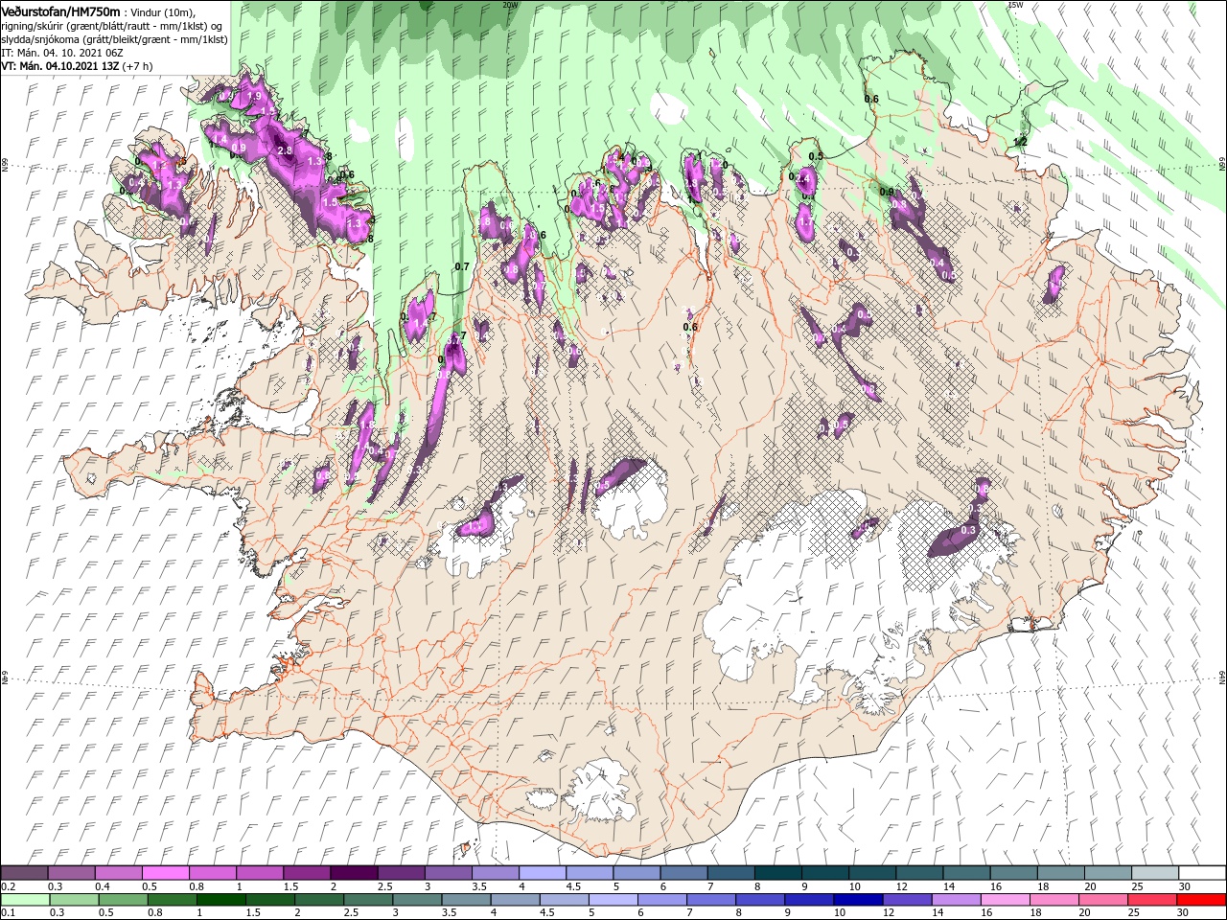The height and width of the screenshot is (920, 1227).
Task: Select the dark purple top-row swatch starting at 2
Action: (353, 873)
